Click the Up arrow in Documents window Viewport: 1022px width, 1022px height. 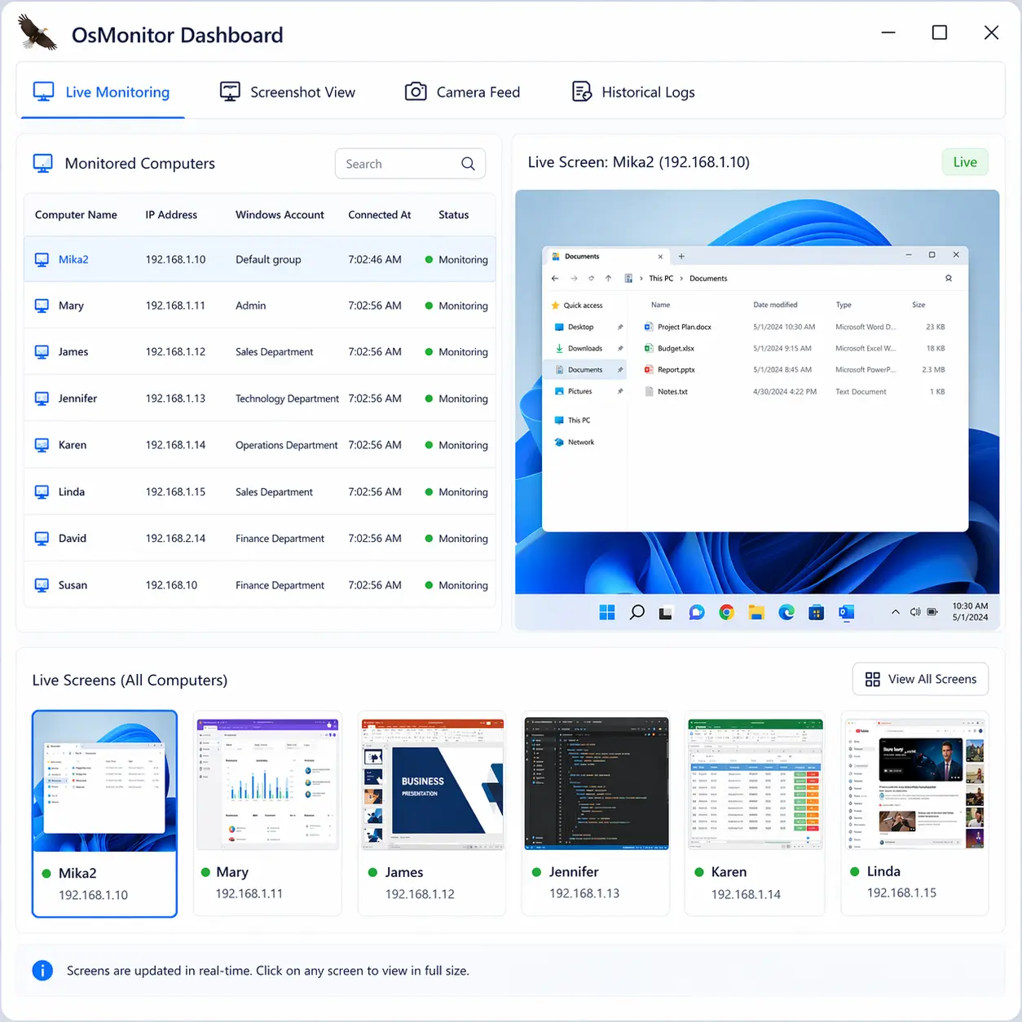tap(608, 279)
